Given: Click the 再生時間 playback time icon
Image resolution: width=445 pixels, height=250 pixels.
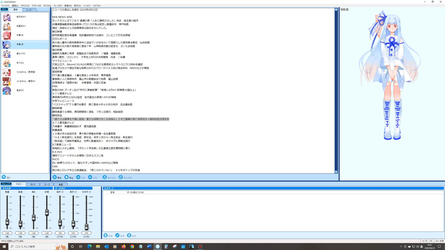Looking at the screenshot, I should (x=121, y=177).
